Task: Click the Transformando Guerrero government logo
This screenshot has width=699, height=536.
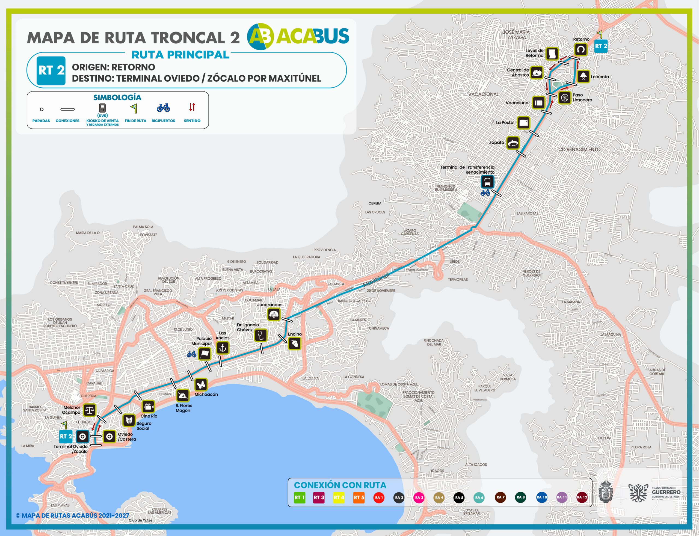Action: point(654,493)
